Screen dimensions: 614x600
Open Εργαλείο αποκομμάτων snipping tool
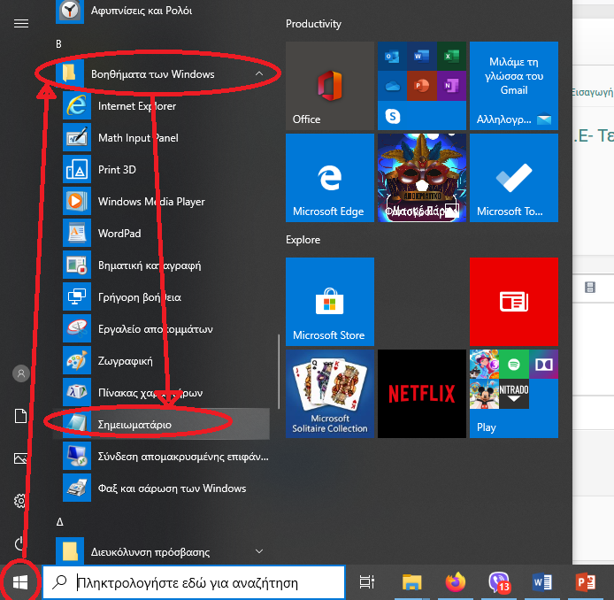pos(161,329)
